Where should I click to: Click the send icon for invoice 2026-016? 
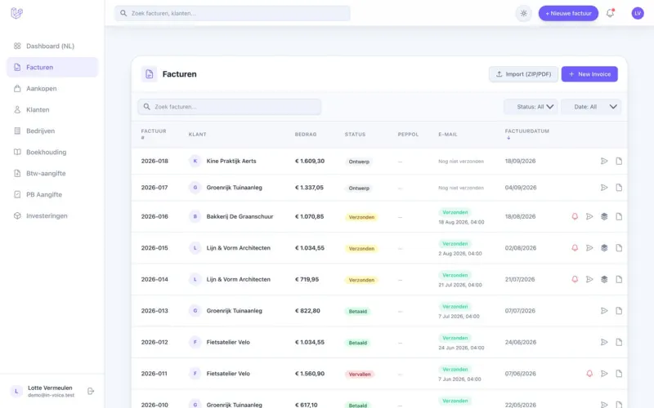[x=589, y=216]
